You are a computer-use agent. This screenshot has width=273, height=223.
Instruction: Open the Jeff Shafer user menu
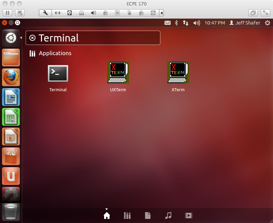(x=245, y=23)
